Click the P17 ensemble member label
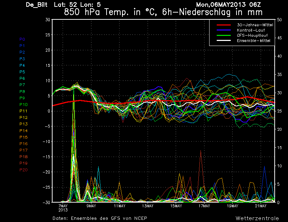This screenshot has height=222, width=288. [23, 150]
